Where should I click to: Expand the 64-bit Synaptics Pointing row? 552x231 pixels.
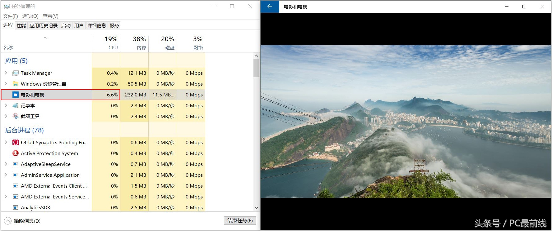(x=6, y=142)
